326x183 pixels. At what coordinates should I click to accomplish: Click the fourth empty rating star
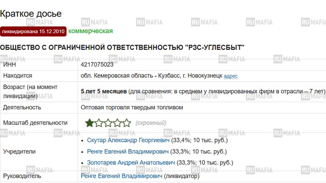117,123
